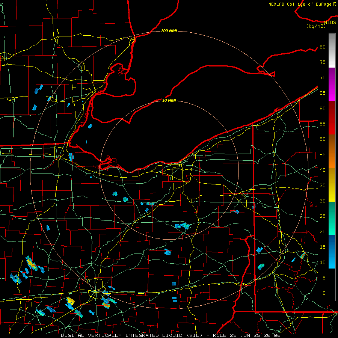Click the 0 value on the scale

[x=324, y=293]
